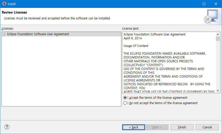This screenshot has height=134, width=222.
Task: Cancel the installation dialog
Action: pos(207,127)
